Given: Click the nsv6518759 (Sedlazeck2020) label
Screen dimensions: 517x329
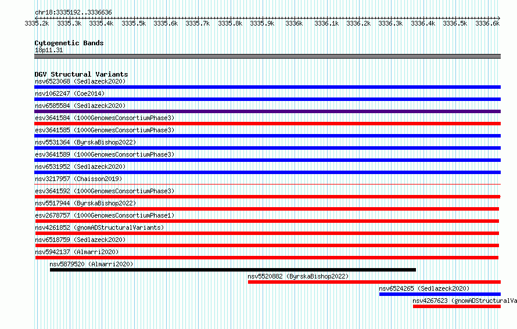Looking at the screenshot, I should point(80,240).
